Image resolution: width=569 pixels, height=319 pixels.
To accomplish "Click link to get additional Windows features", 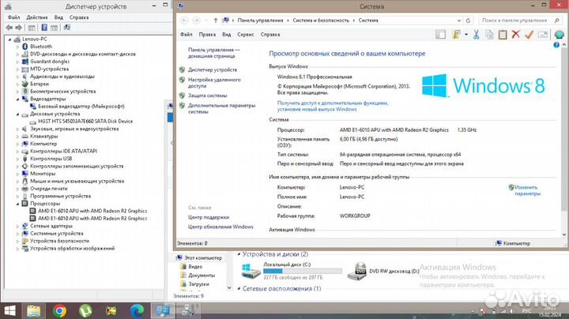I will (333, 106).
